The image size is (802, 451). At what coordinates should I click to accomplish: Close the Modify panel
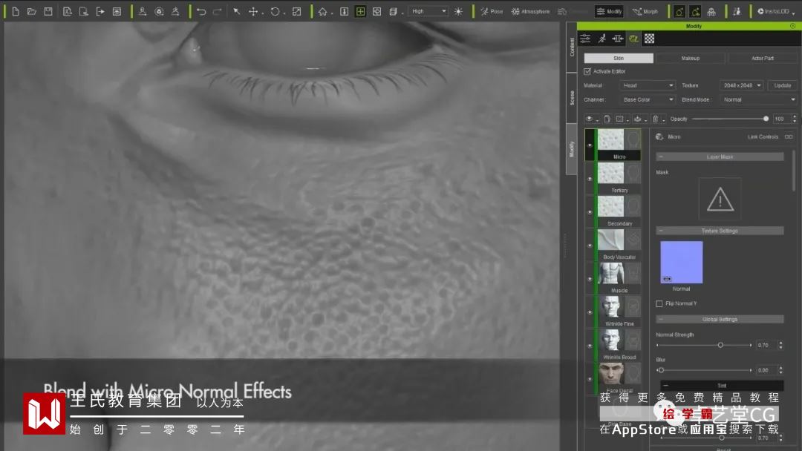tap(793, 25)
